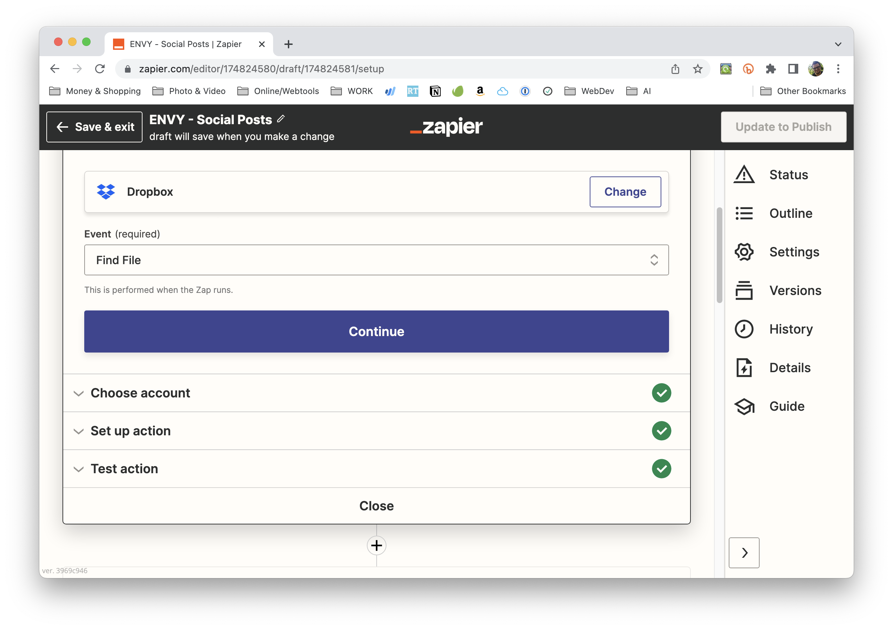Open the Status panel in the sidebar

[x=771, y=174]
